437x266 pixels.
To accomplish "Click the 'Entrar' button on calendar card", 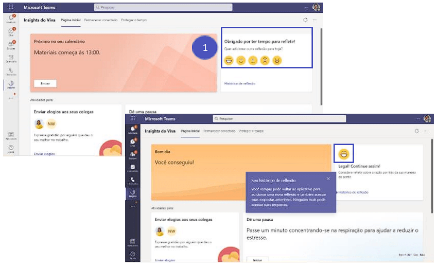I will pos(45,83).
